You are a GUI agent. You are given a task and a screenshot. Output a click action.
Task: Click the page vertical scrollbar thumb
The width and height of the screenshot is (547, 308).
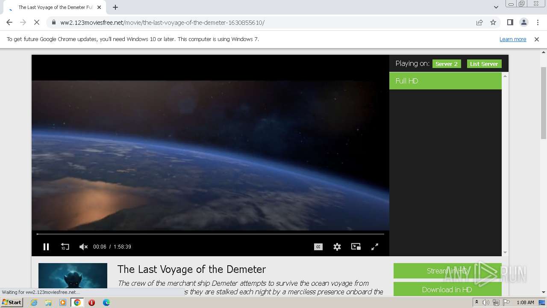click(544, 103)
